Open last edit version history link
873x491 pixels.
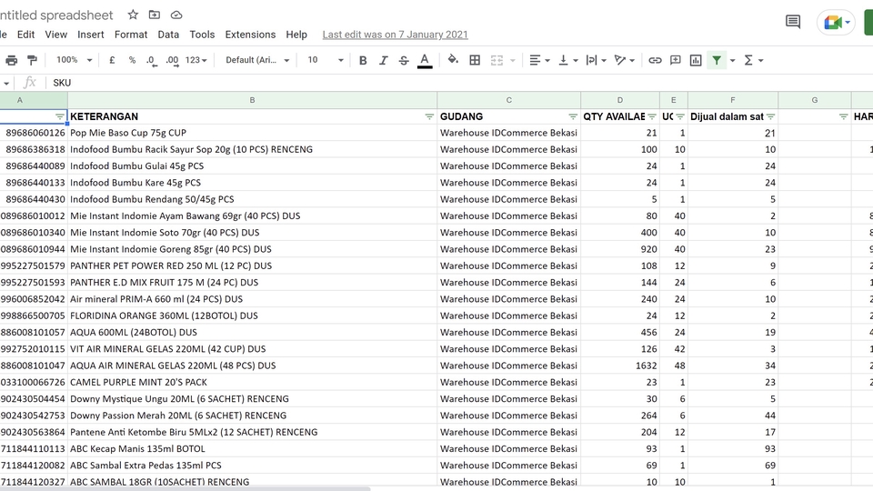click(x=396, y=35)
